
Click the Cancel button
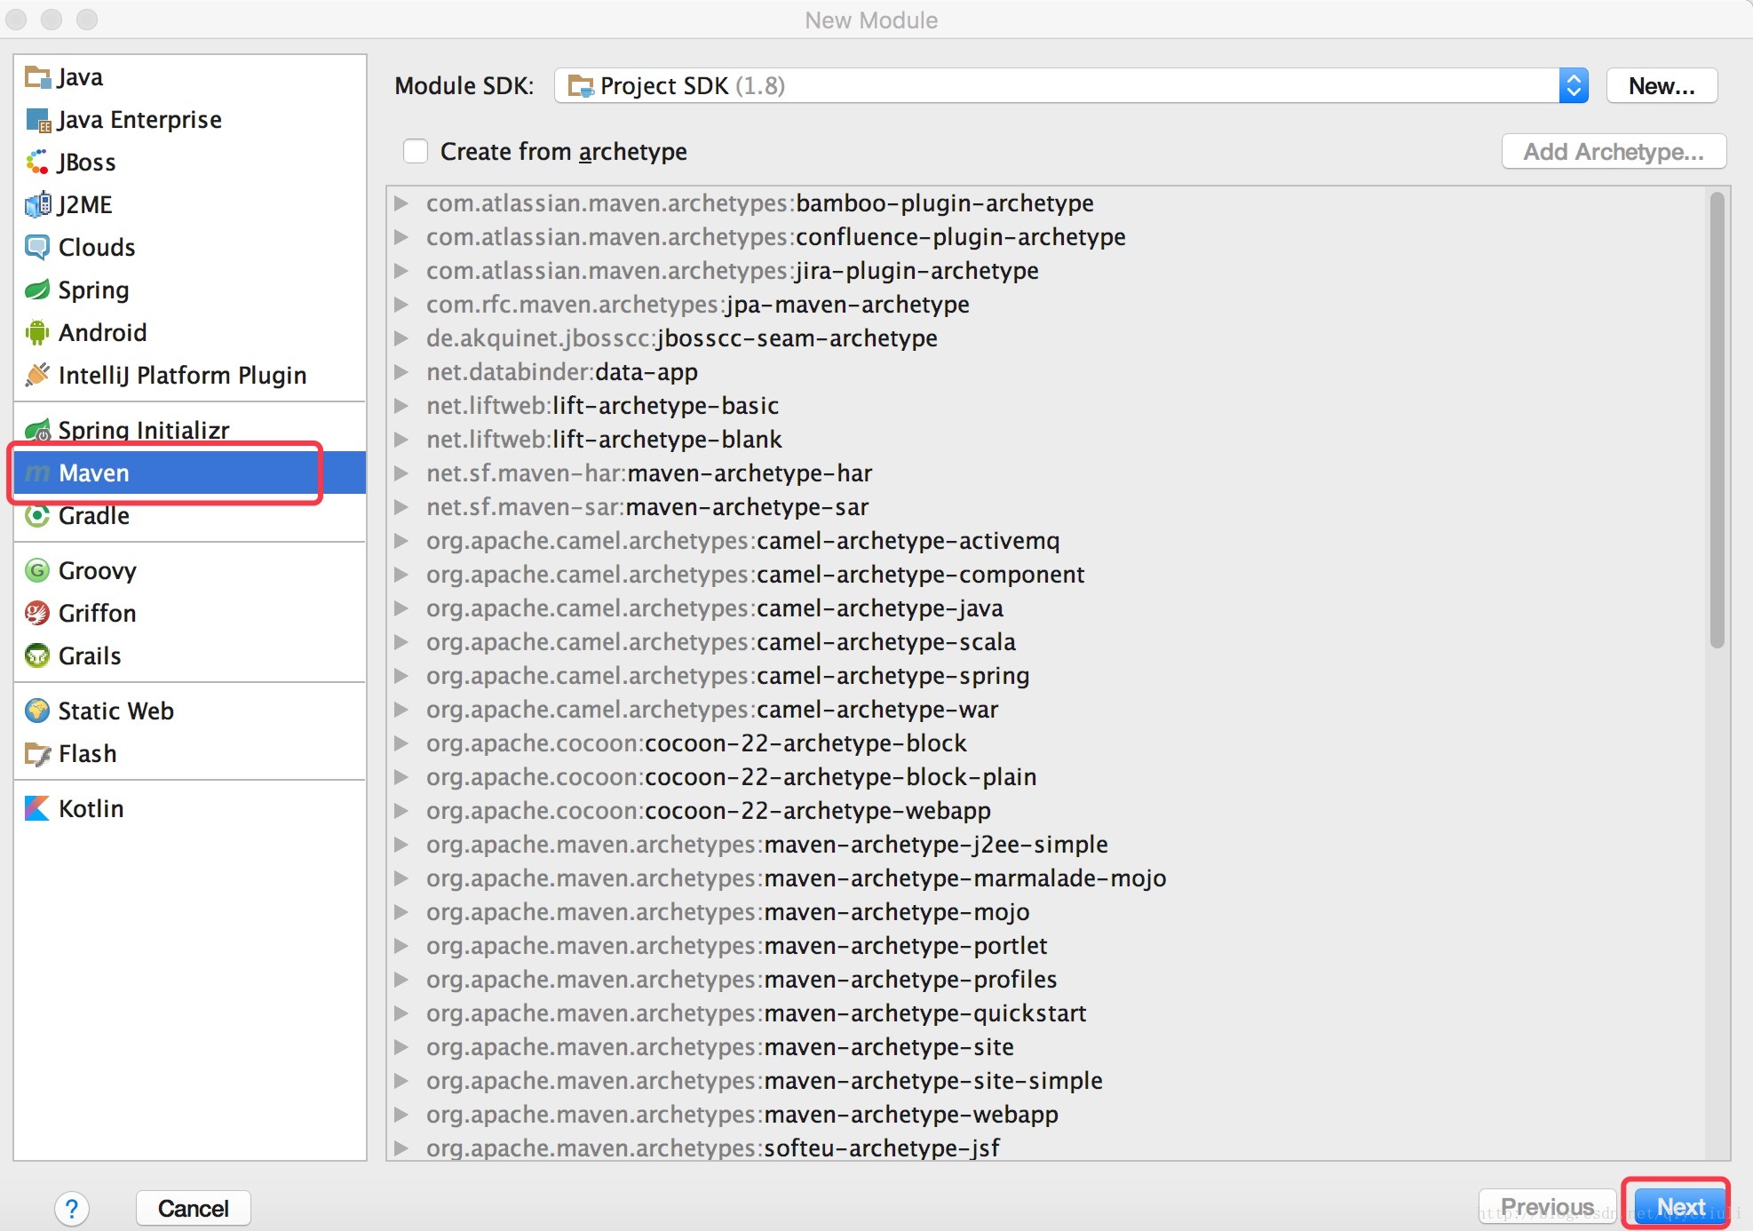[x=194, y=1209]
